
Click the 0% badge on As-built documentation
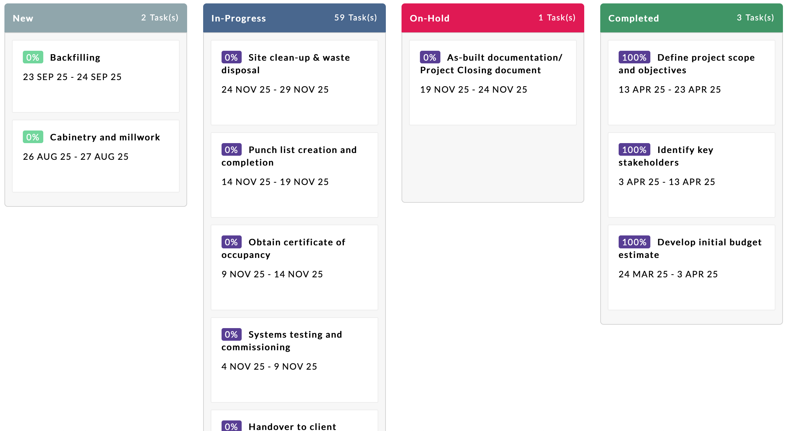tap(429, 57)
